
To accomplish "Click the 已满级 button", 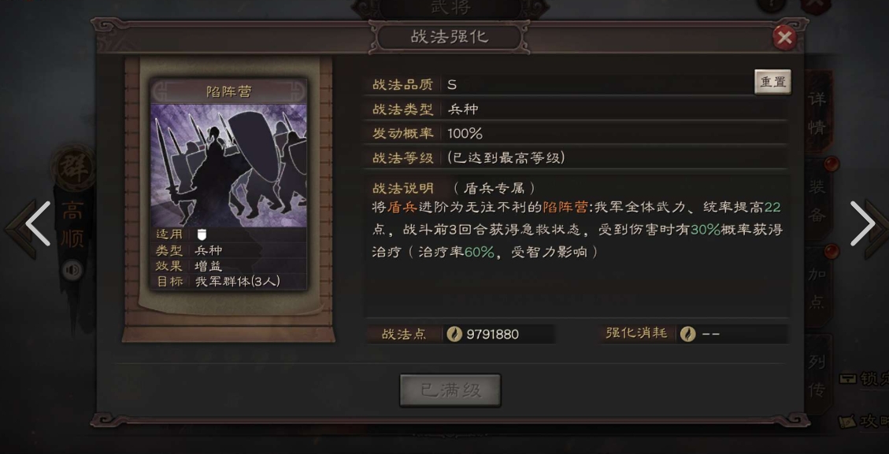I will pyautogui.click(x=450, y=390).
